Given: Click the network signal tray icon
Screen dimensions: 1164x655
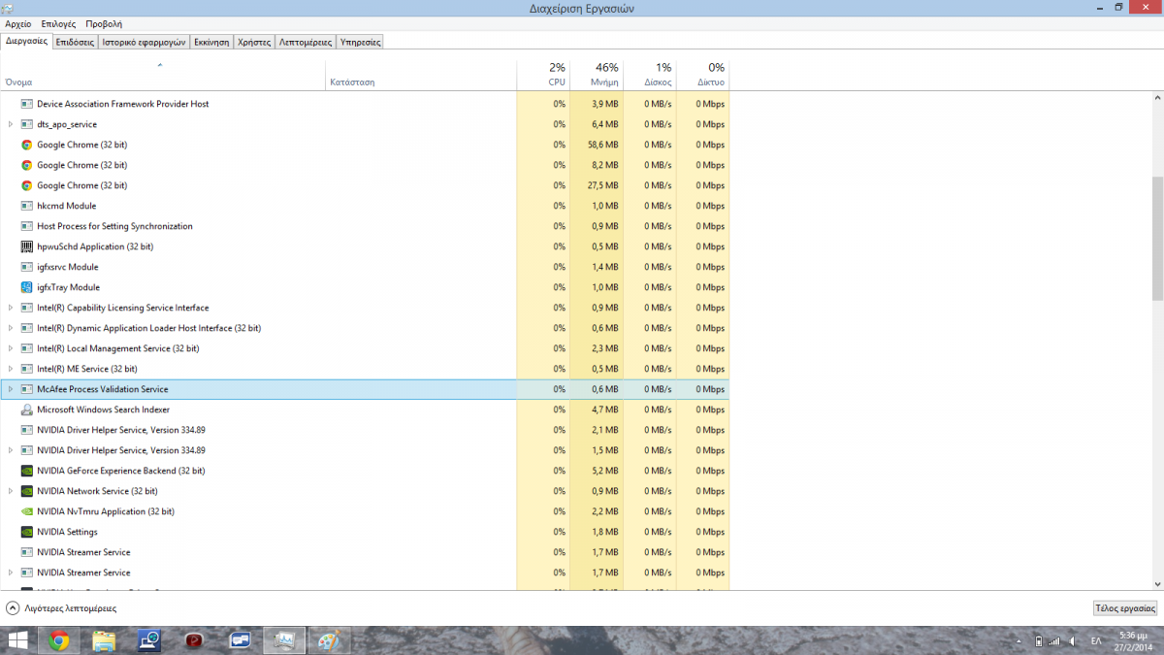Looking at the screenshot, I should 1054,641.
